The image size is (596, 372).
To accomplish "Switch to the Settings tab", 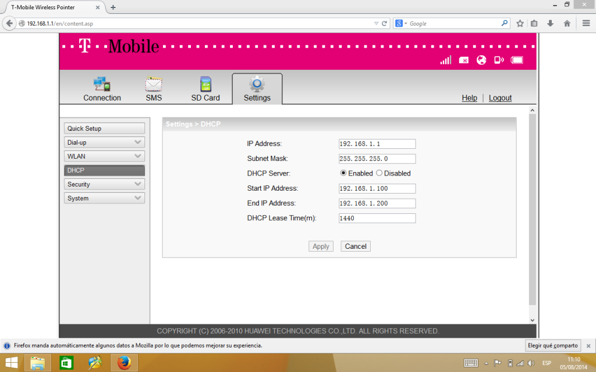I will point(257,89).
